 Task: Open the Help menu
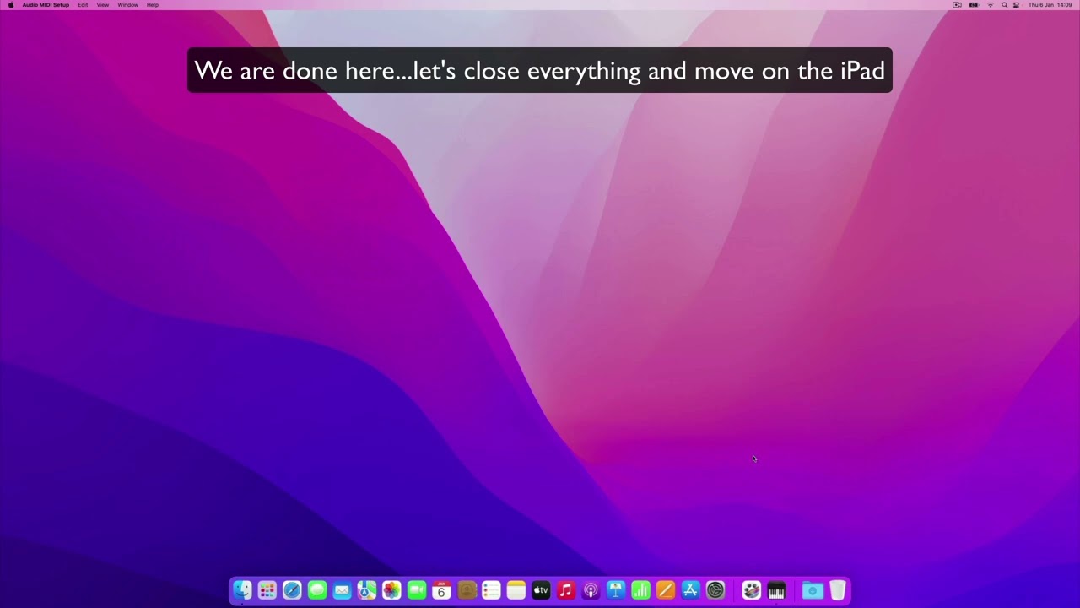(153, 5)
